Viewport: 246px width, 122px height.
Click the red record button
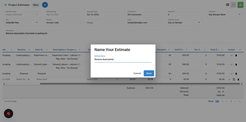point(9,113)
